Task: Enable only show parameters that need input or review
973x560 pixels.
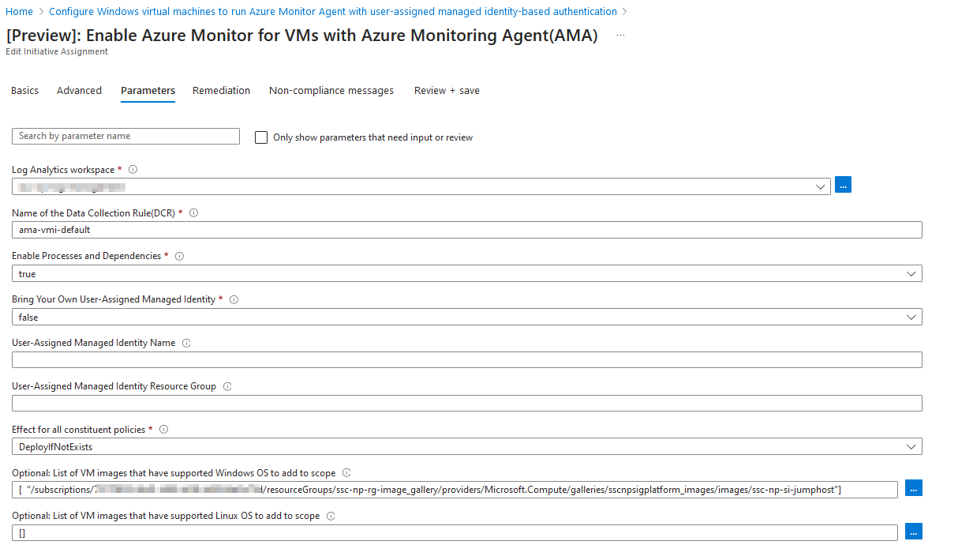Action: [261, 137]
